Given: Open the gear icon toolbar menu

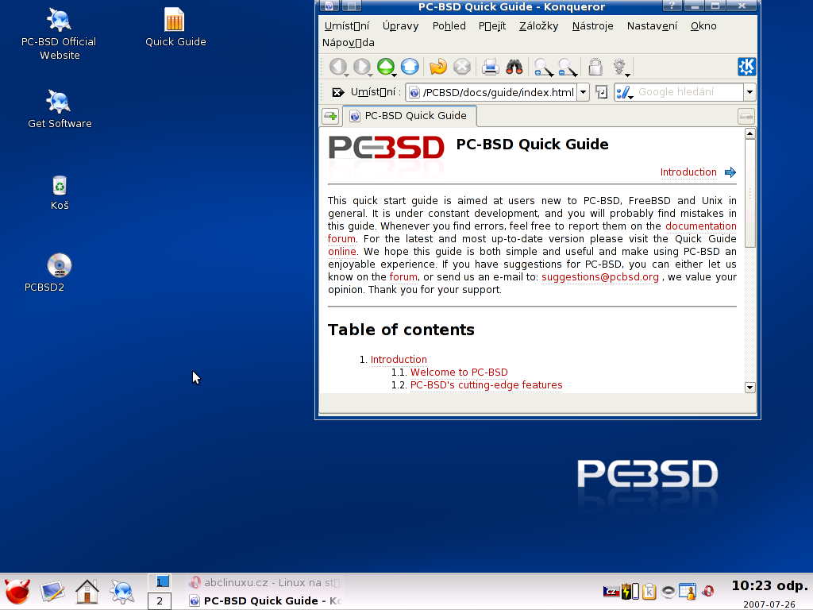Looking at the screenshot, I should [x=620, y=67].
